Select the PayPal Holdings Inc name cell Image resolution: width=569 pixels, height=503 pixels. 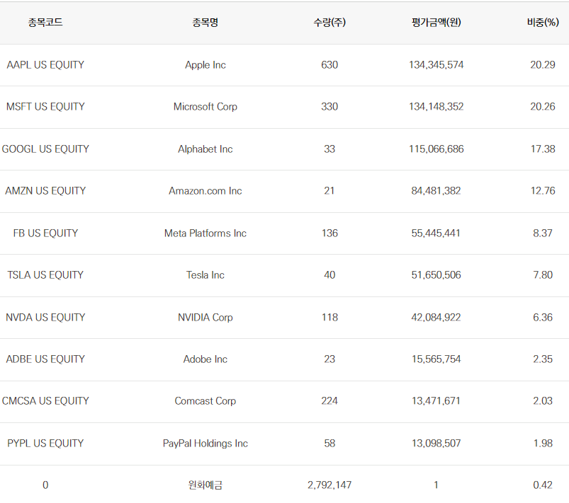click(205, 443)
